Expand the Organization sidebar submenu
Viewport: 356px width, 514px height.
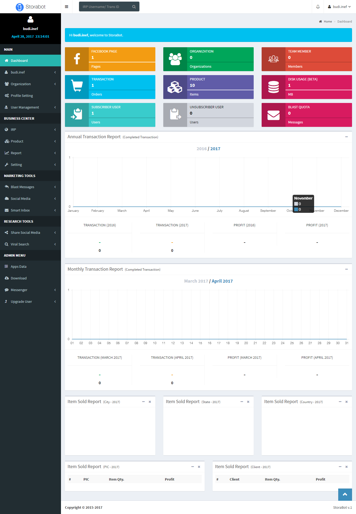(30, 84)
